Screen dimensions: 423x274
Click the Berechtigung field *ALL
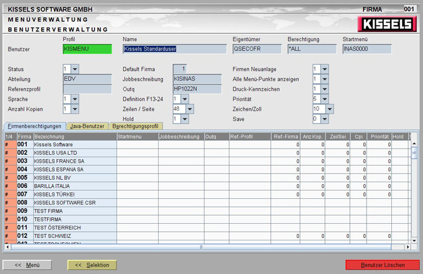[312, 49]
